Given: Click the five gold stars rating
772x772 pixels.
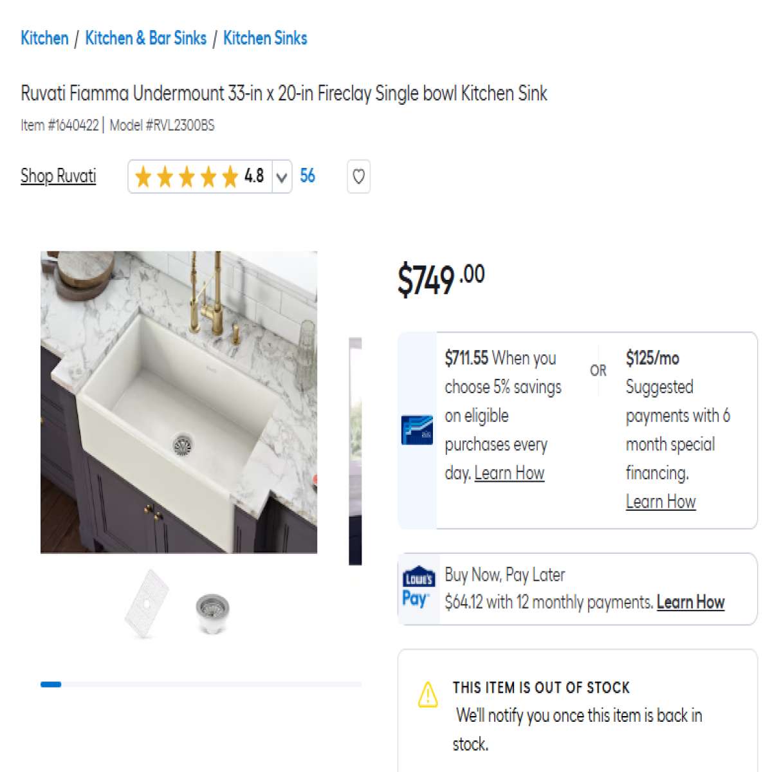Looking at the screenshot, I should pyautogui.click(x=187, y=176).
